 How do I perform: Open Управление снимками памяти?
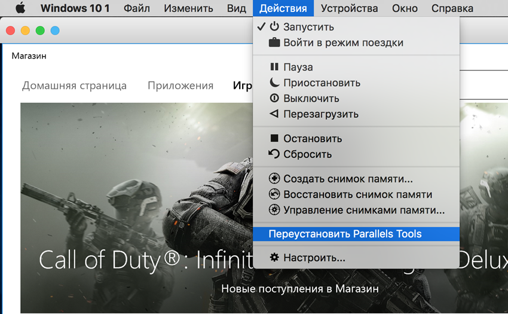click(363, 210)
